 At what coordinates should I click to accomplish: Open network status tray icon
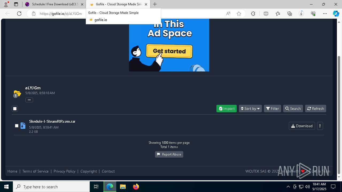tap(301, 187)
